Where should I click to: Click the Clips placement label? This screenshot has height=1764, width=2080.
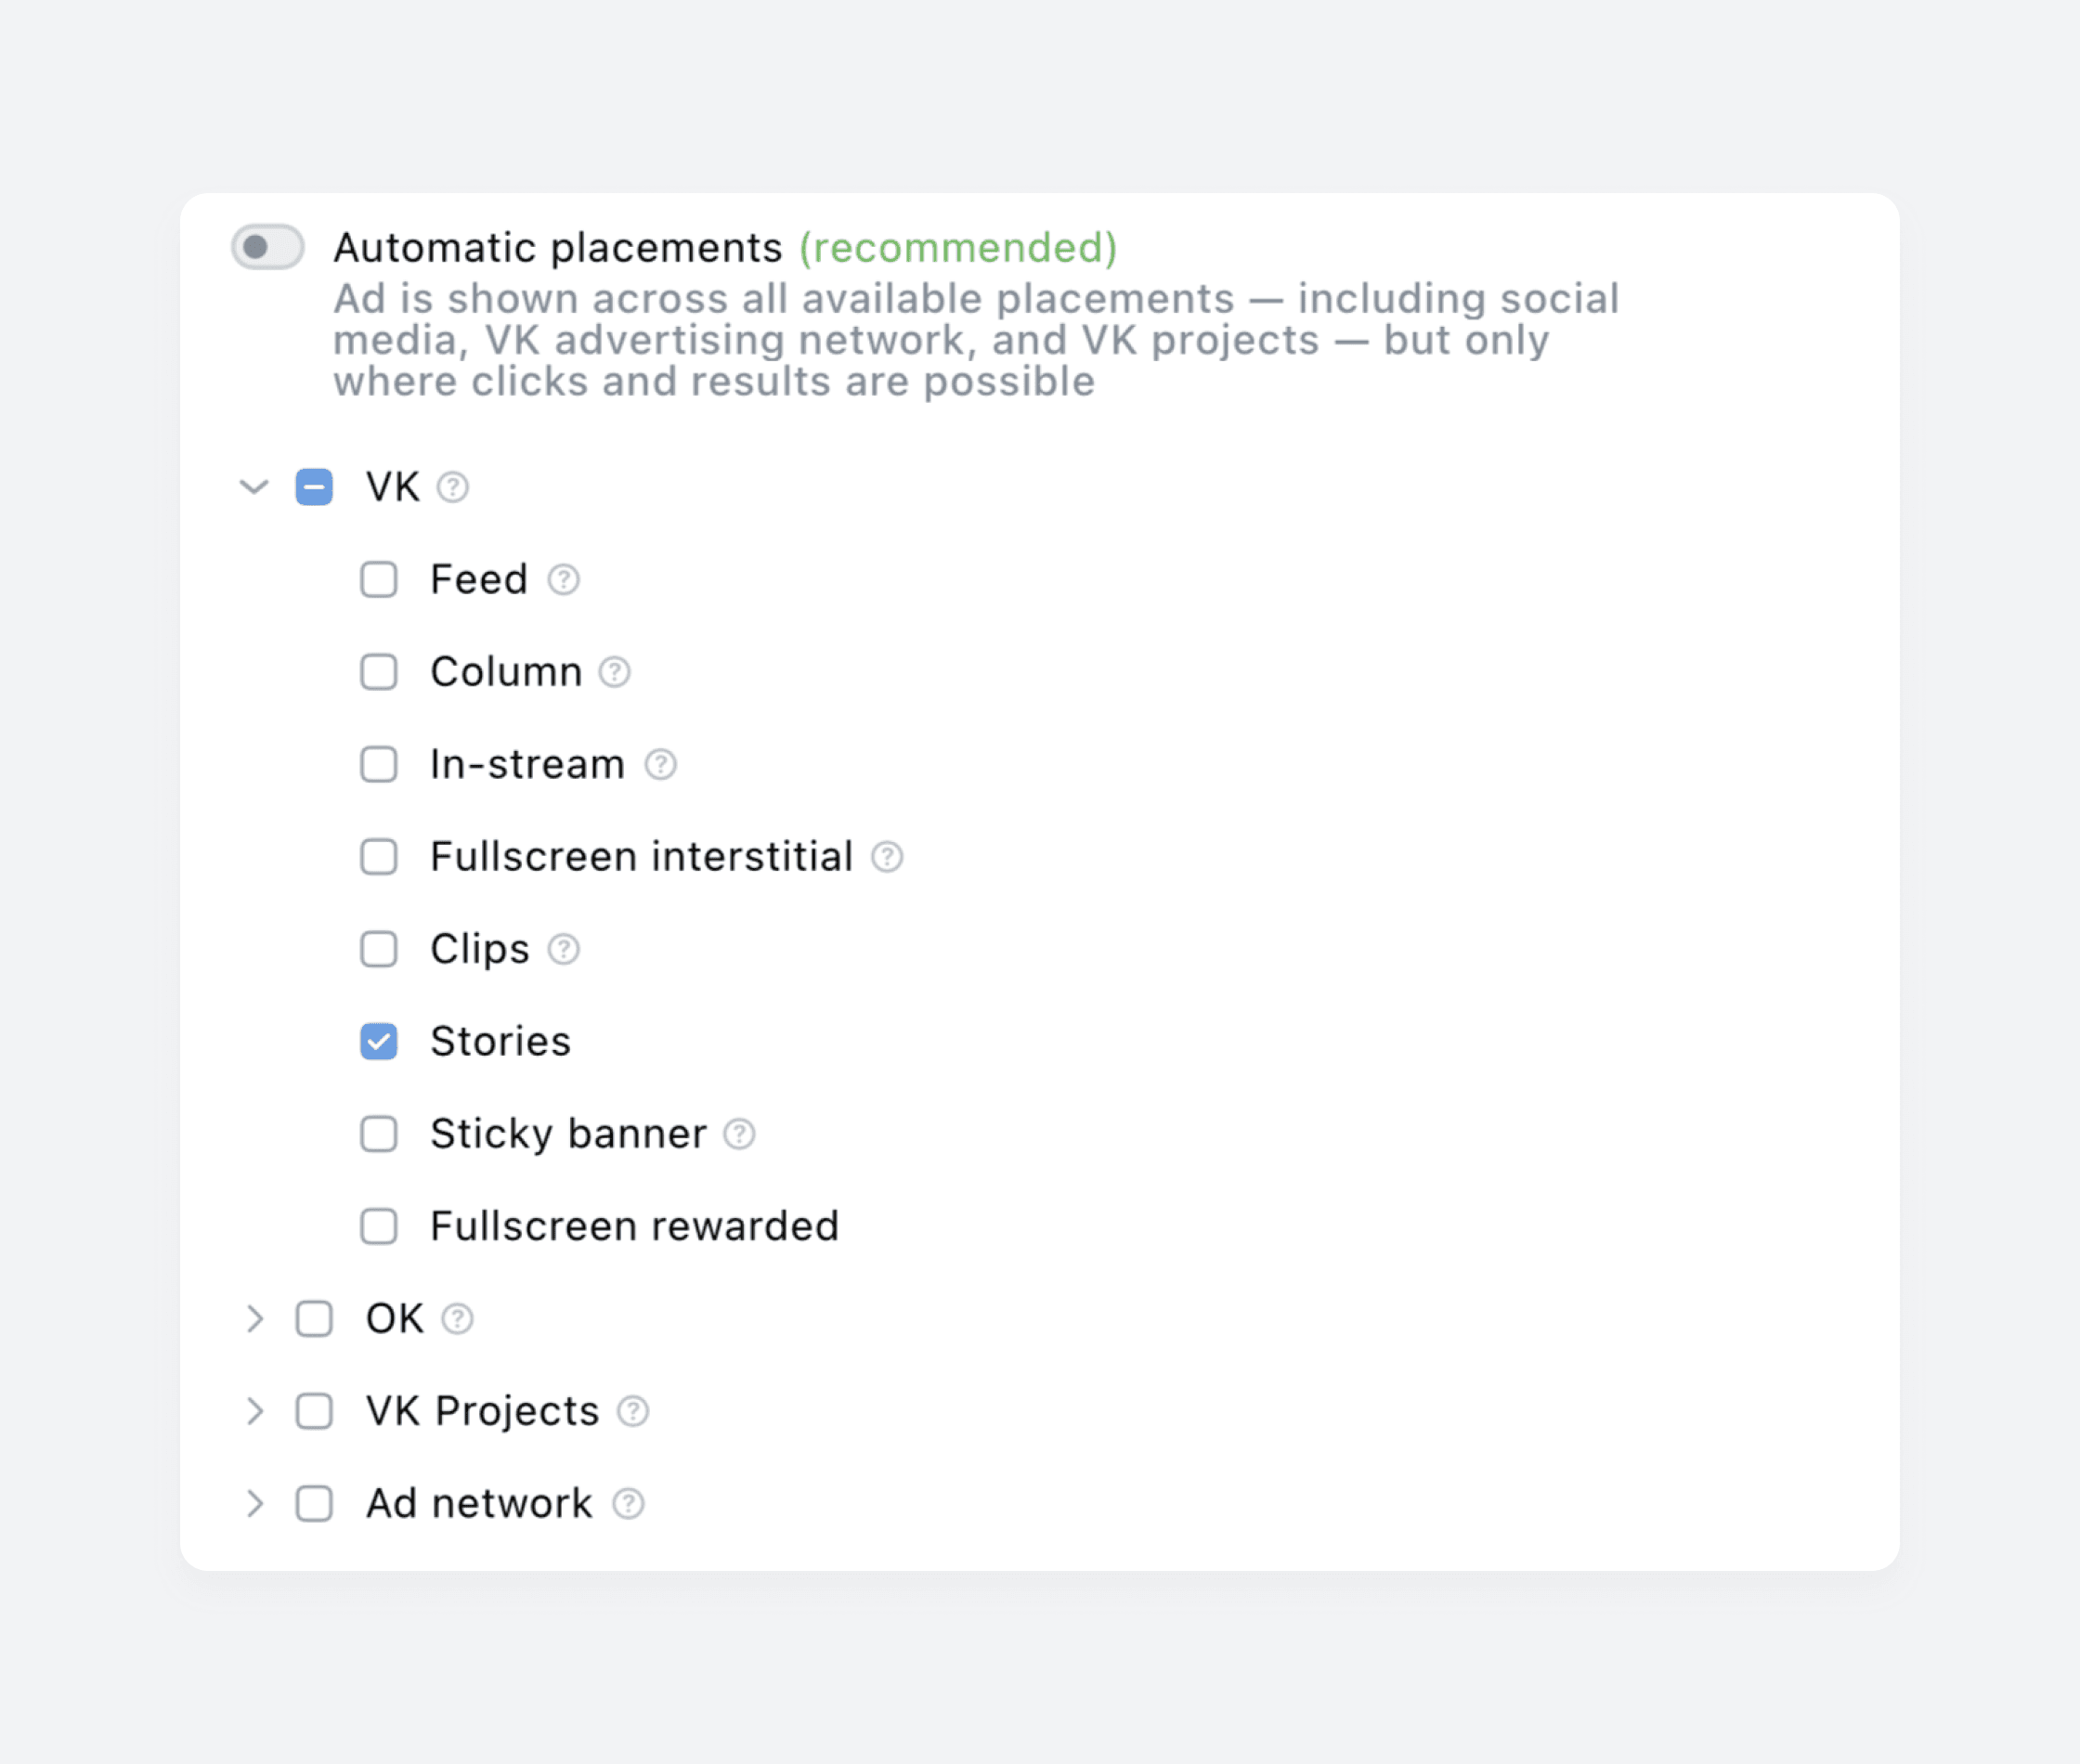480,949
